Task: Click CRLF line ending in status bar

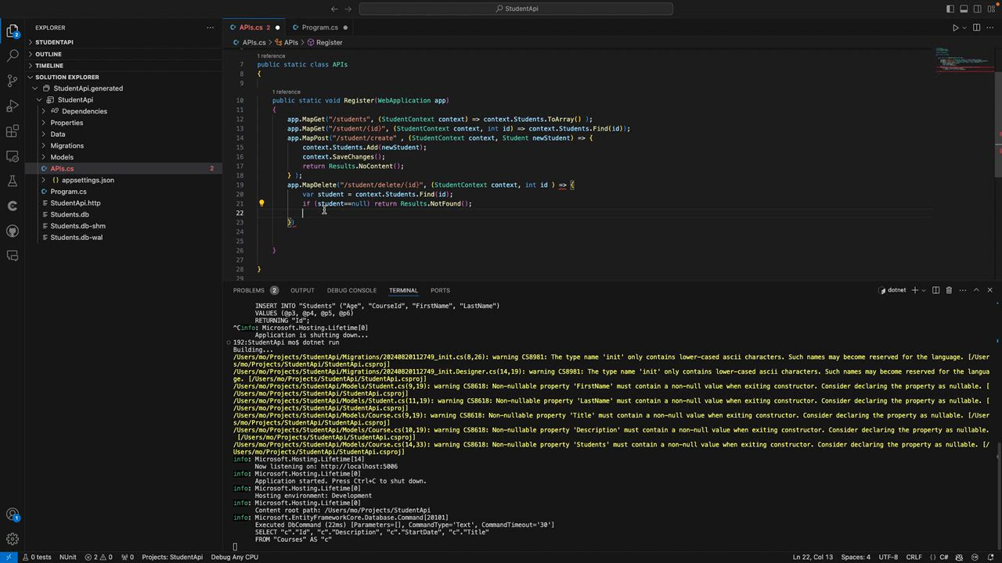Action: (914, 557)
